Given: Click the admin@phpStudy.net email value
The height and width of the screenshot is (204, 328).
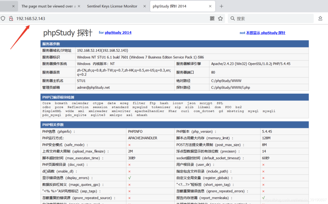Looking at the screenshot, I should click(93, 88).
